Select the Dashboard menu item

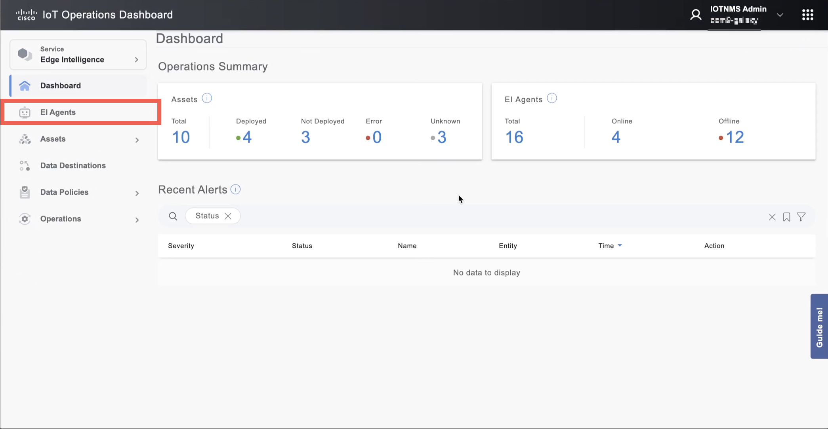[x=78, y=85]
